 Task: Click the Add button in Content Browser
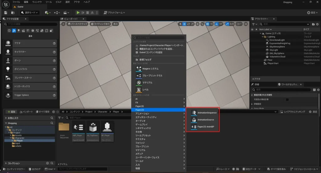(x=11, y=112)
